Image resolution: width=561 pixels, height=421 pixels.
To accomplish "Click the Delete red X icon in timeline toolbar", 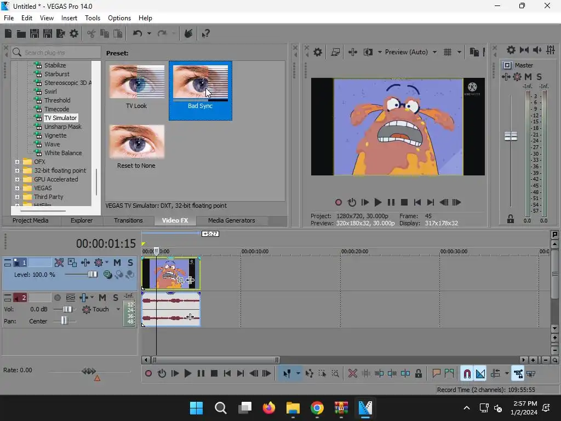I will 352,374.
